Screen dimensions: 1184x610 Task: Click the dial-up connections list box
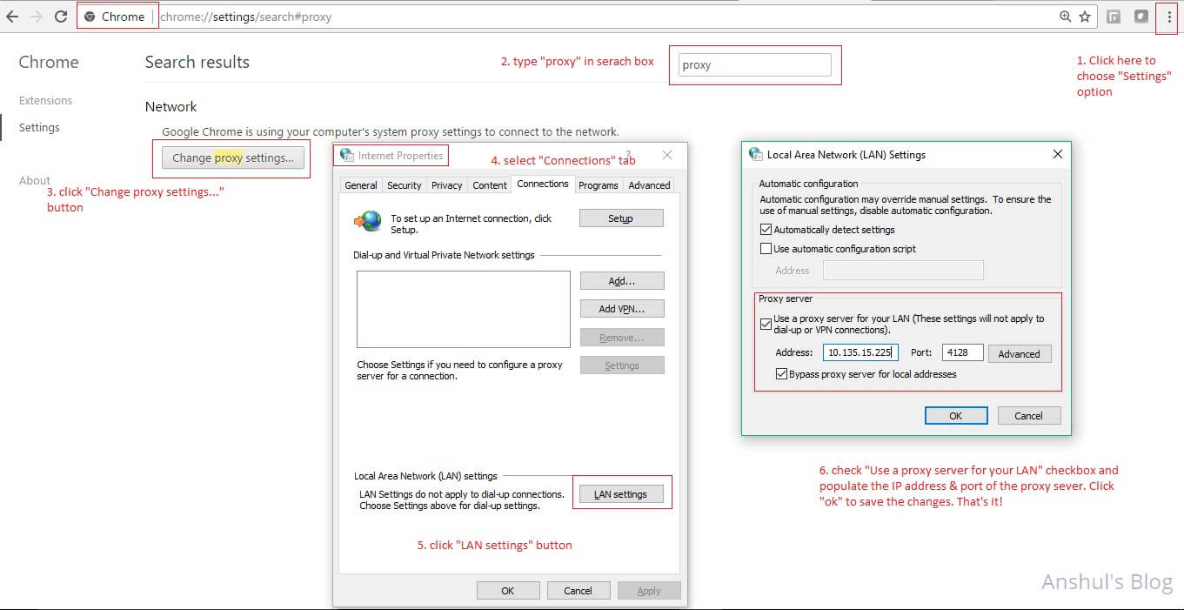coord(463,309)
